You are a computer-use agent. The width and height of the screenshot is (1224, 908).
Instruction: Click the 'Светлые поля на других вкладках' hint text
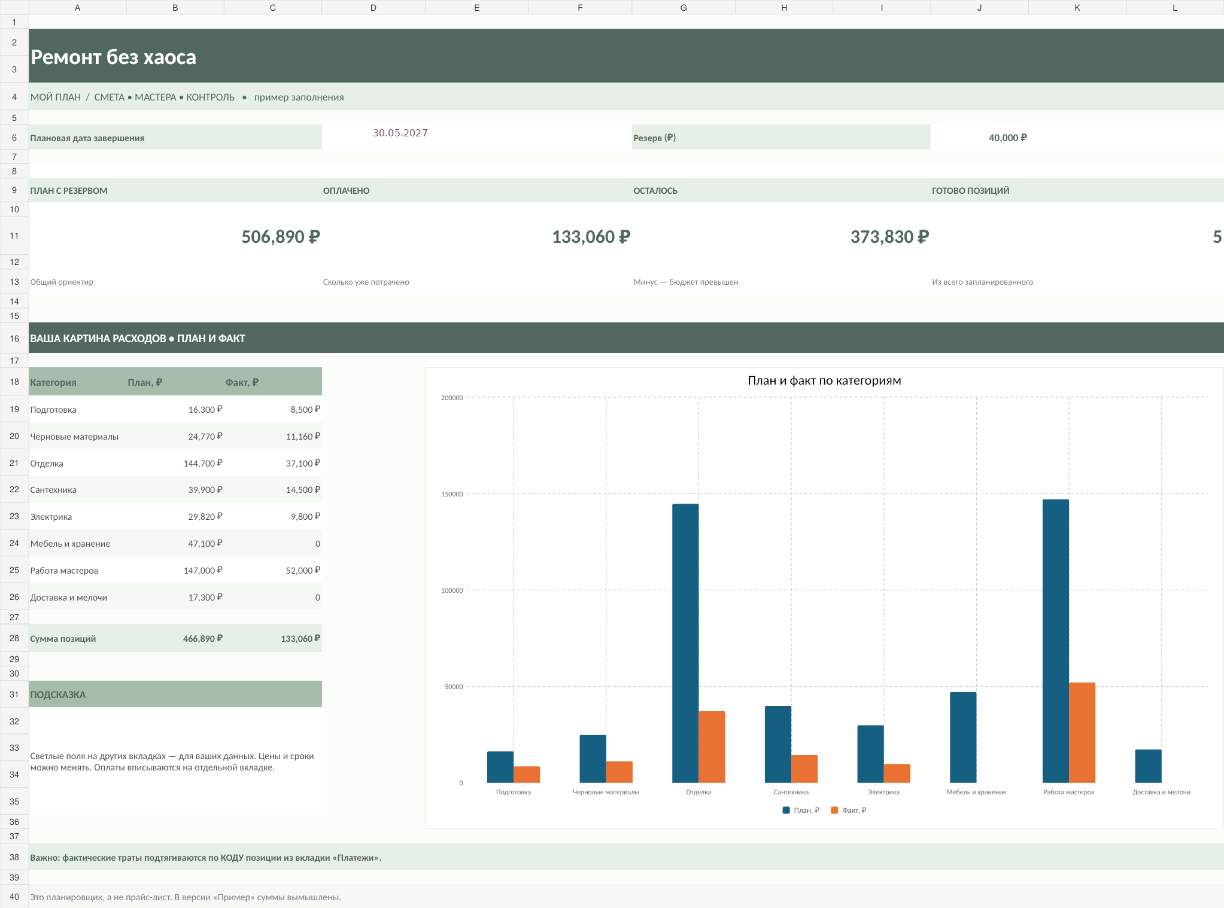point(172,761)
